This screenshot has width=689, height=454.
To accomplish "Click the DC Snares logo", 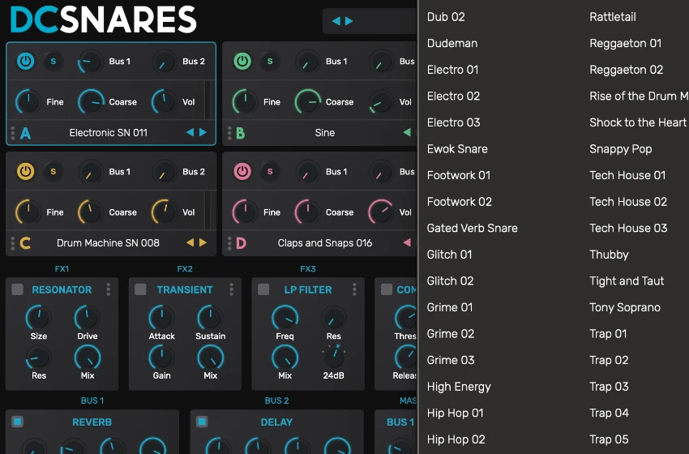I will tap(103, 19).
